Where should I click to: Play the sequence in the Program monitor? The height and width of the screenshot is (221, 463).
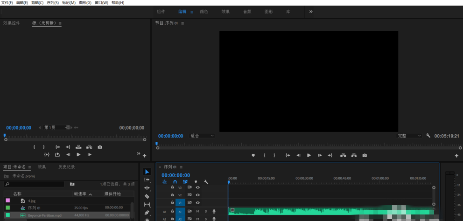pyautogui.click(x=309, y=155)
